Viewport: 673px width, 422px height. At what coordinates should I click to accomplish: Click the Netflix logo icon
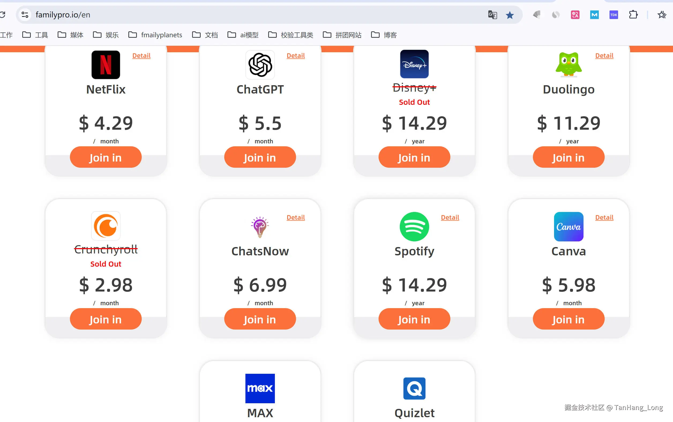106,65
